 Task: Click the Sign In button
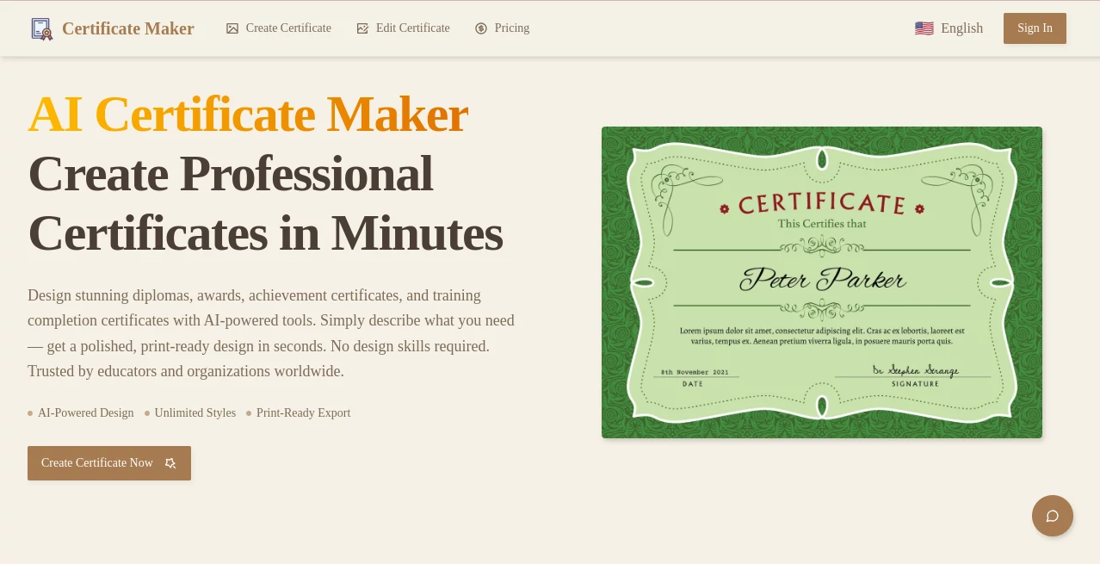click(x=1034, y=28)
